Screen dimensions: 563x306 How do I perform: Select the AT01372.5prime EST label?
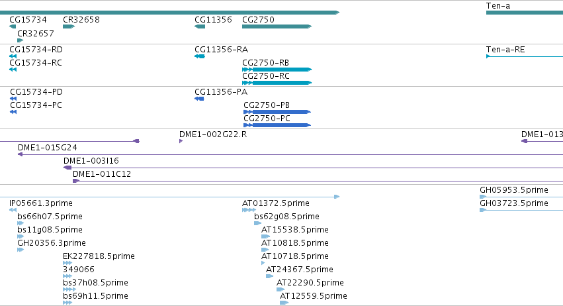[276, 203]
